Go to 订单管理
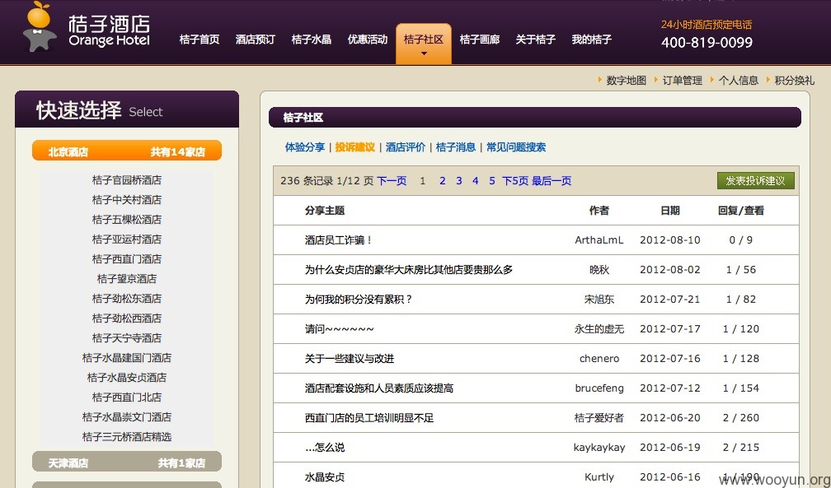Image resolution: width=831 pixels, height=488 pixels. [x=682, y=81]
